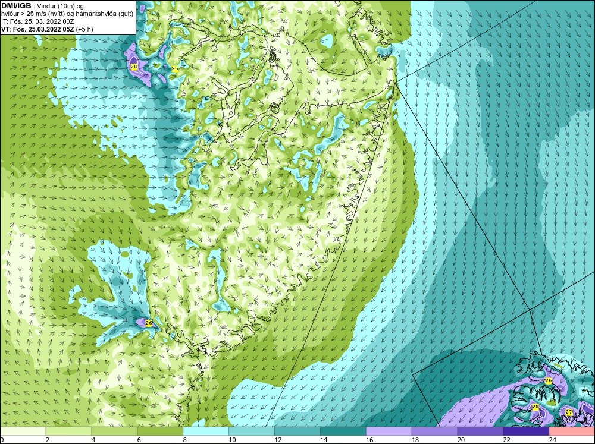Pick the teal 12–14 m/s legend swatch

point(297,432)
